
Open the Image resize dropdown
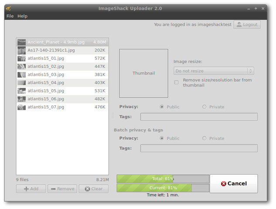214,71
